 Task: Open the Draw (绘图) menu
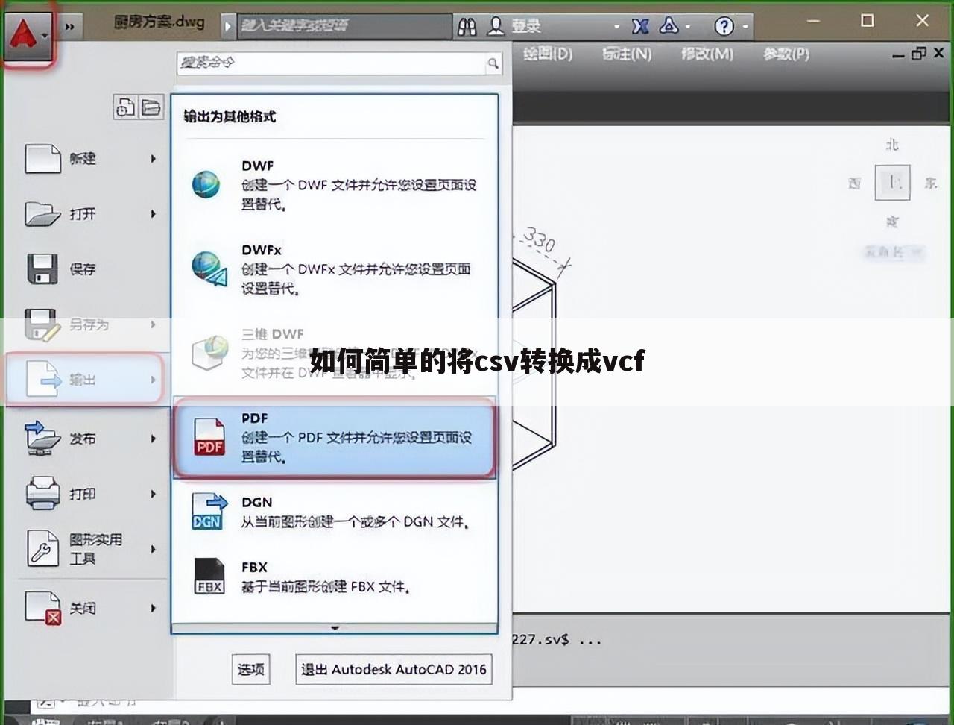547,54
